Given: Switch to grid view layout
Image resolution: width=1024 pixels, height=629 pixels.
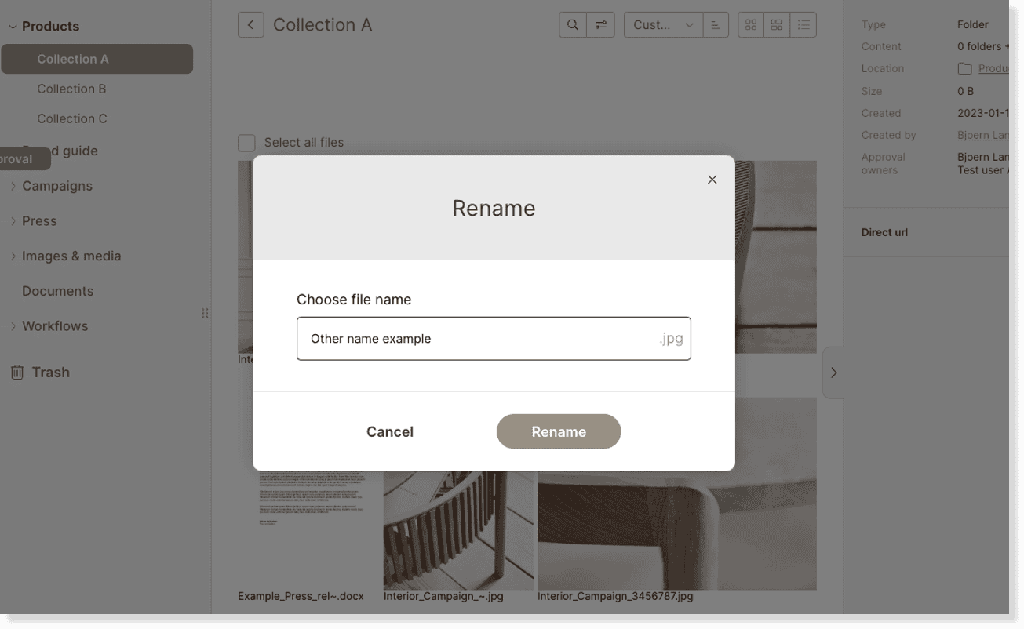Looking at the screenshot, I should point(750,24).
